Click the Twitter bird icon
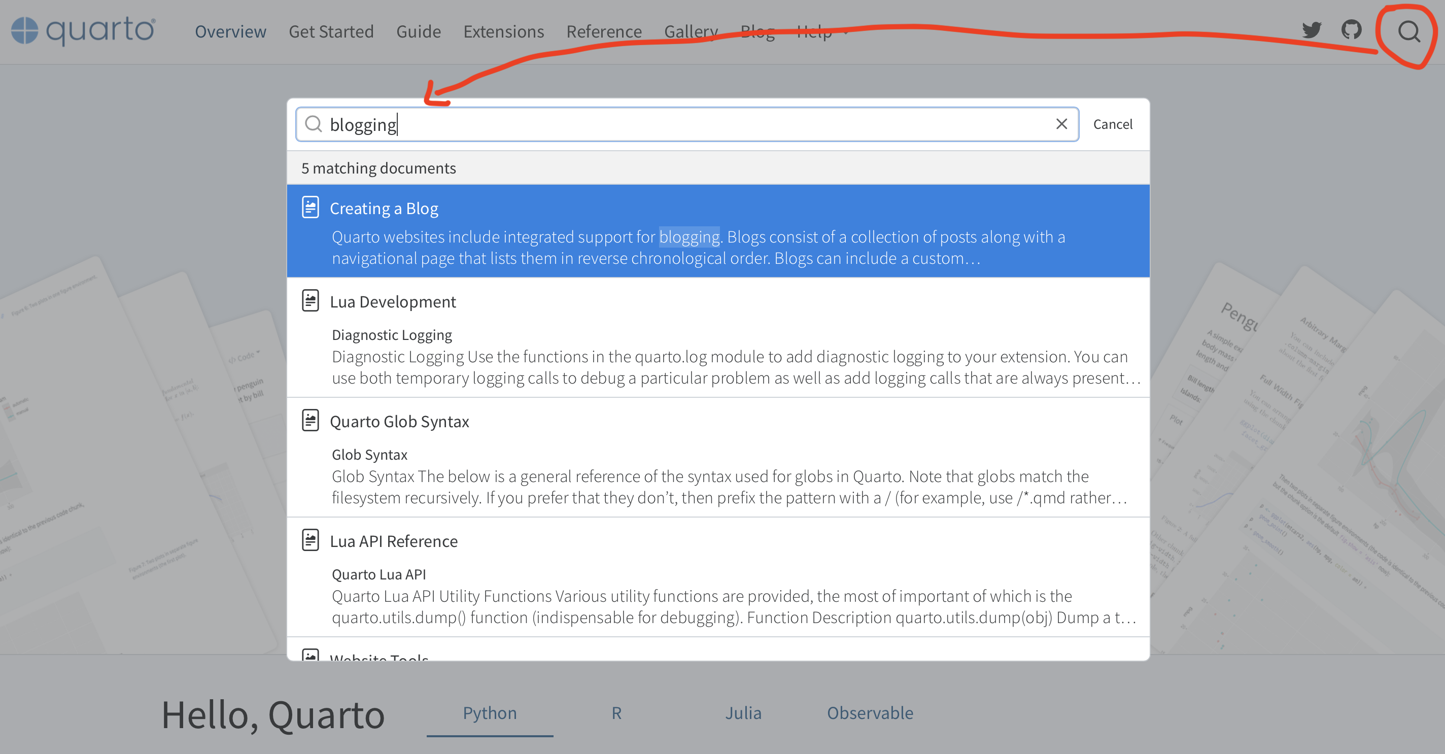This screenshot has width=1445, height=754. (x=1312, y=30)
